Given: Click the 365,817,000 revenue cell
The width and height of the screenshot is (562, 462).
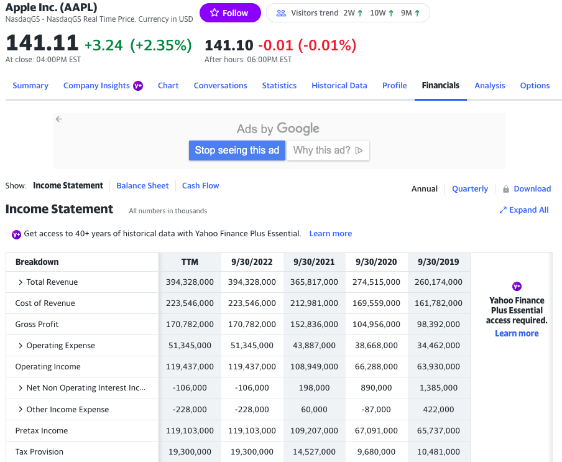Looking at the screenshot, I should (314, 282).
